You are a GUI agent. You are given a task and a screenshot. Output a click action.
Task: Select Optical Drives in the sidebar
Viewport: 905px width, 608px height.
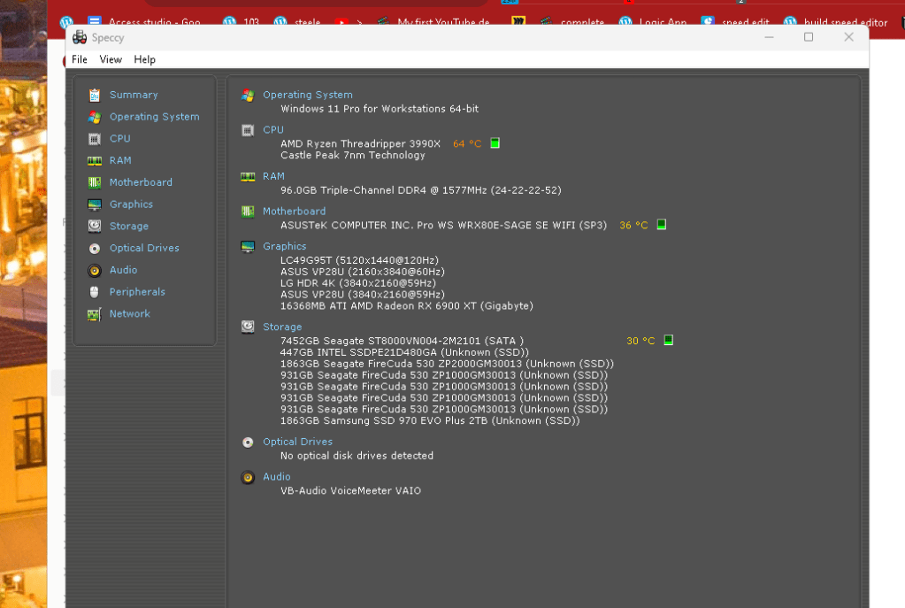[144, 249]
